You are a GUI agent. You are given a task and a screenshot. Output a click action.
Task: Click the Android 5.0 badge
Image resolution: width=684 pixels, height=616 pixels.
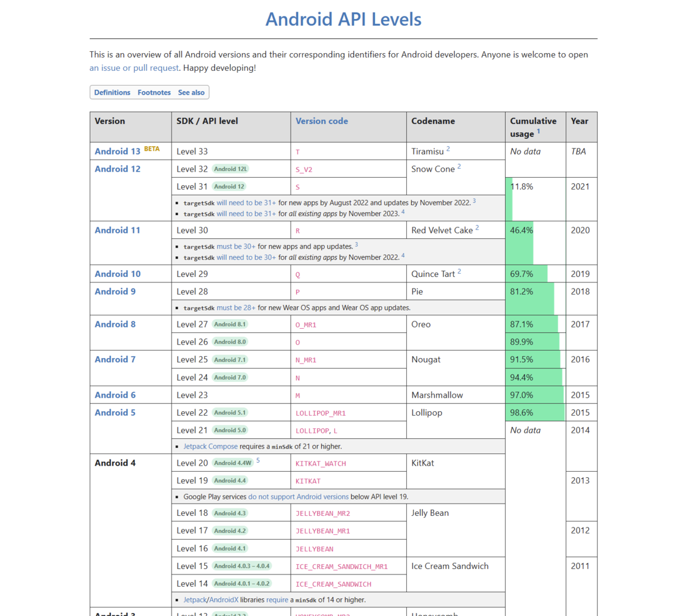coord(230,430)
